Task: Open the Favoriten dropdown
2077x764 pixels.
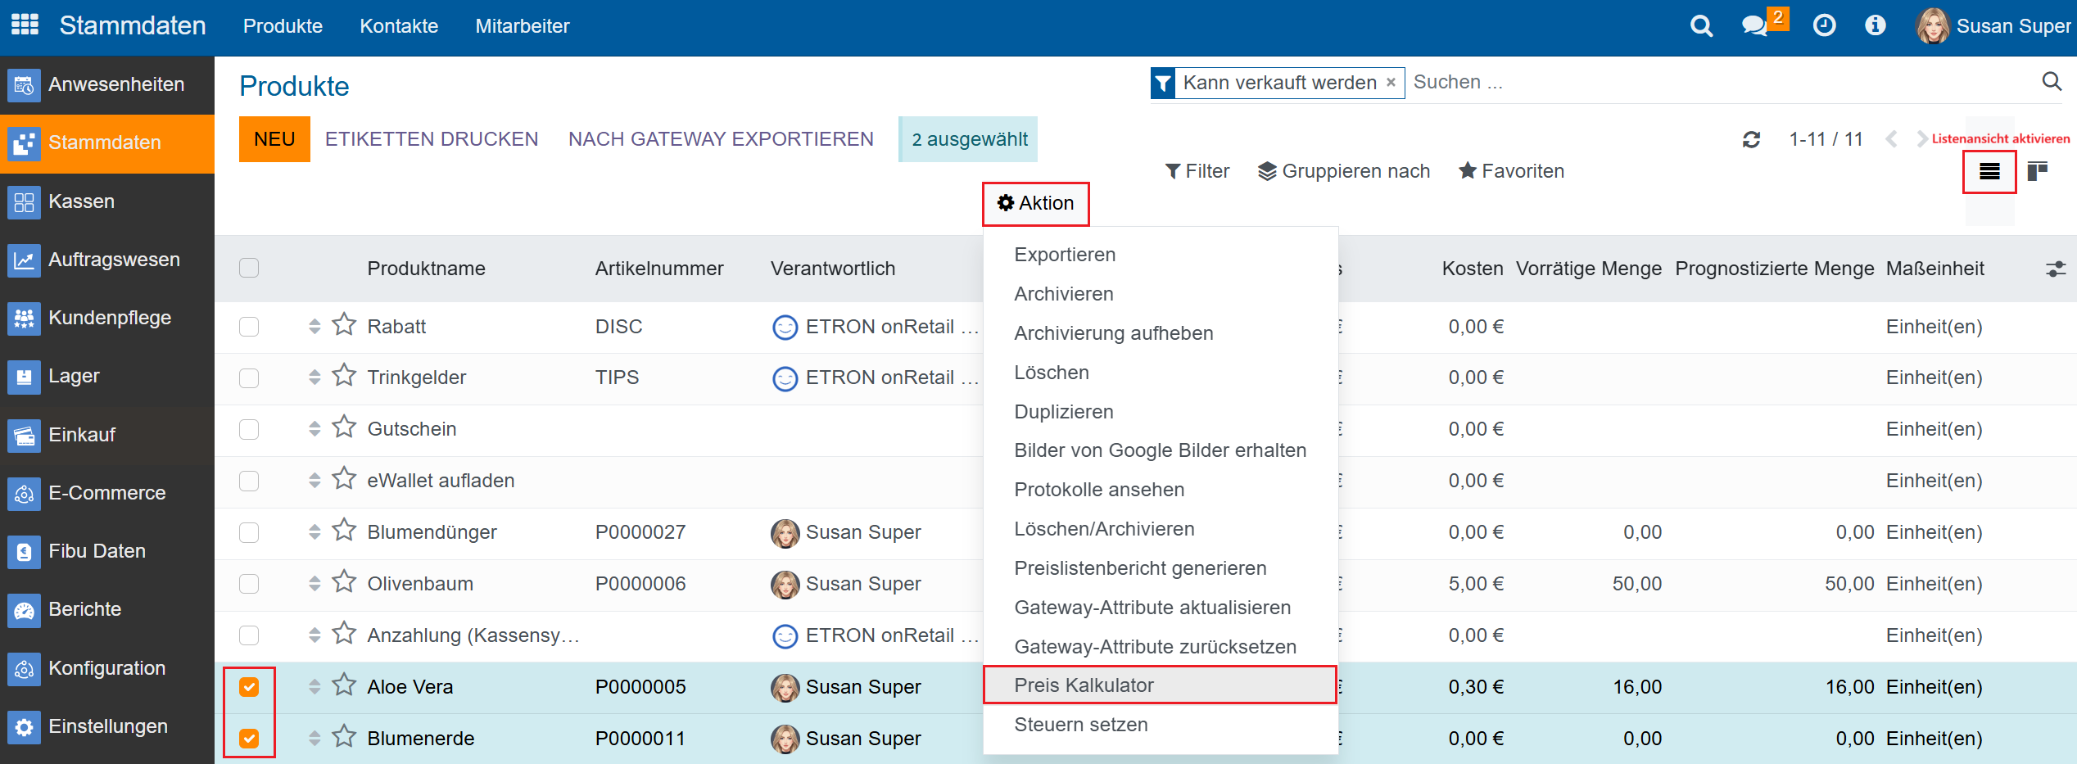Action: 1511,171
